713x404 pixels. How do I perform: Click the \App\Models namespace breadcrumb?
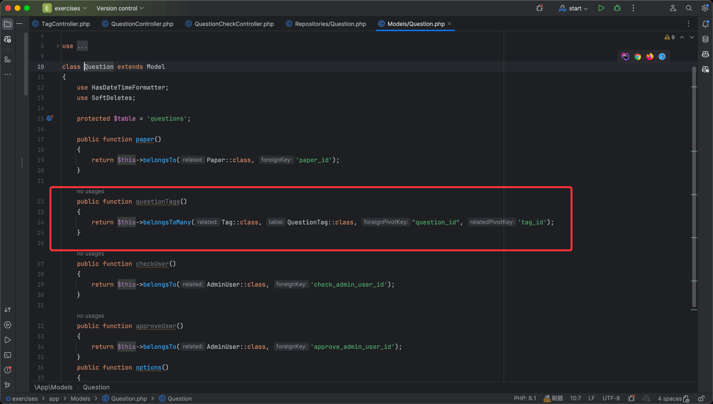(x=53, y=387)
